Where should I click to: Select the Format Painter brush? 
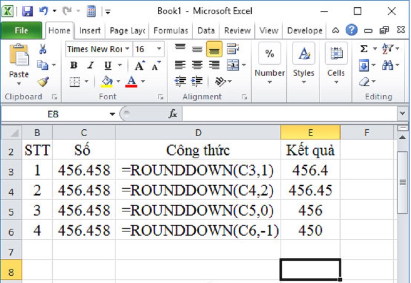(43, 82)
